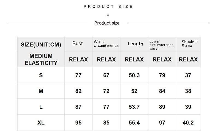Click the X symbol below PRODUCT SIZE heading

pos(108,15)
